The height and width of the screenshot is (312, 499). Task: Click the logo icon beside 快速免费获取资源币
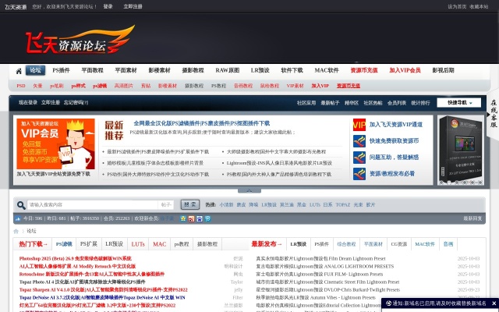pos(359,141)
